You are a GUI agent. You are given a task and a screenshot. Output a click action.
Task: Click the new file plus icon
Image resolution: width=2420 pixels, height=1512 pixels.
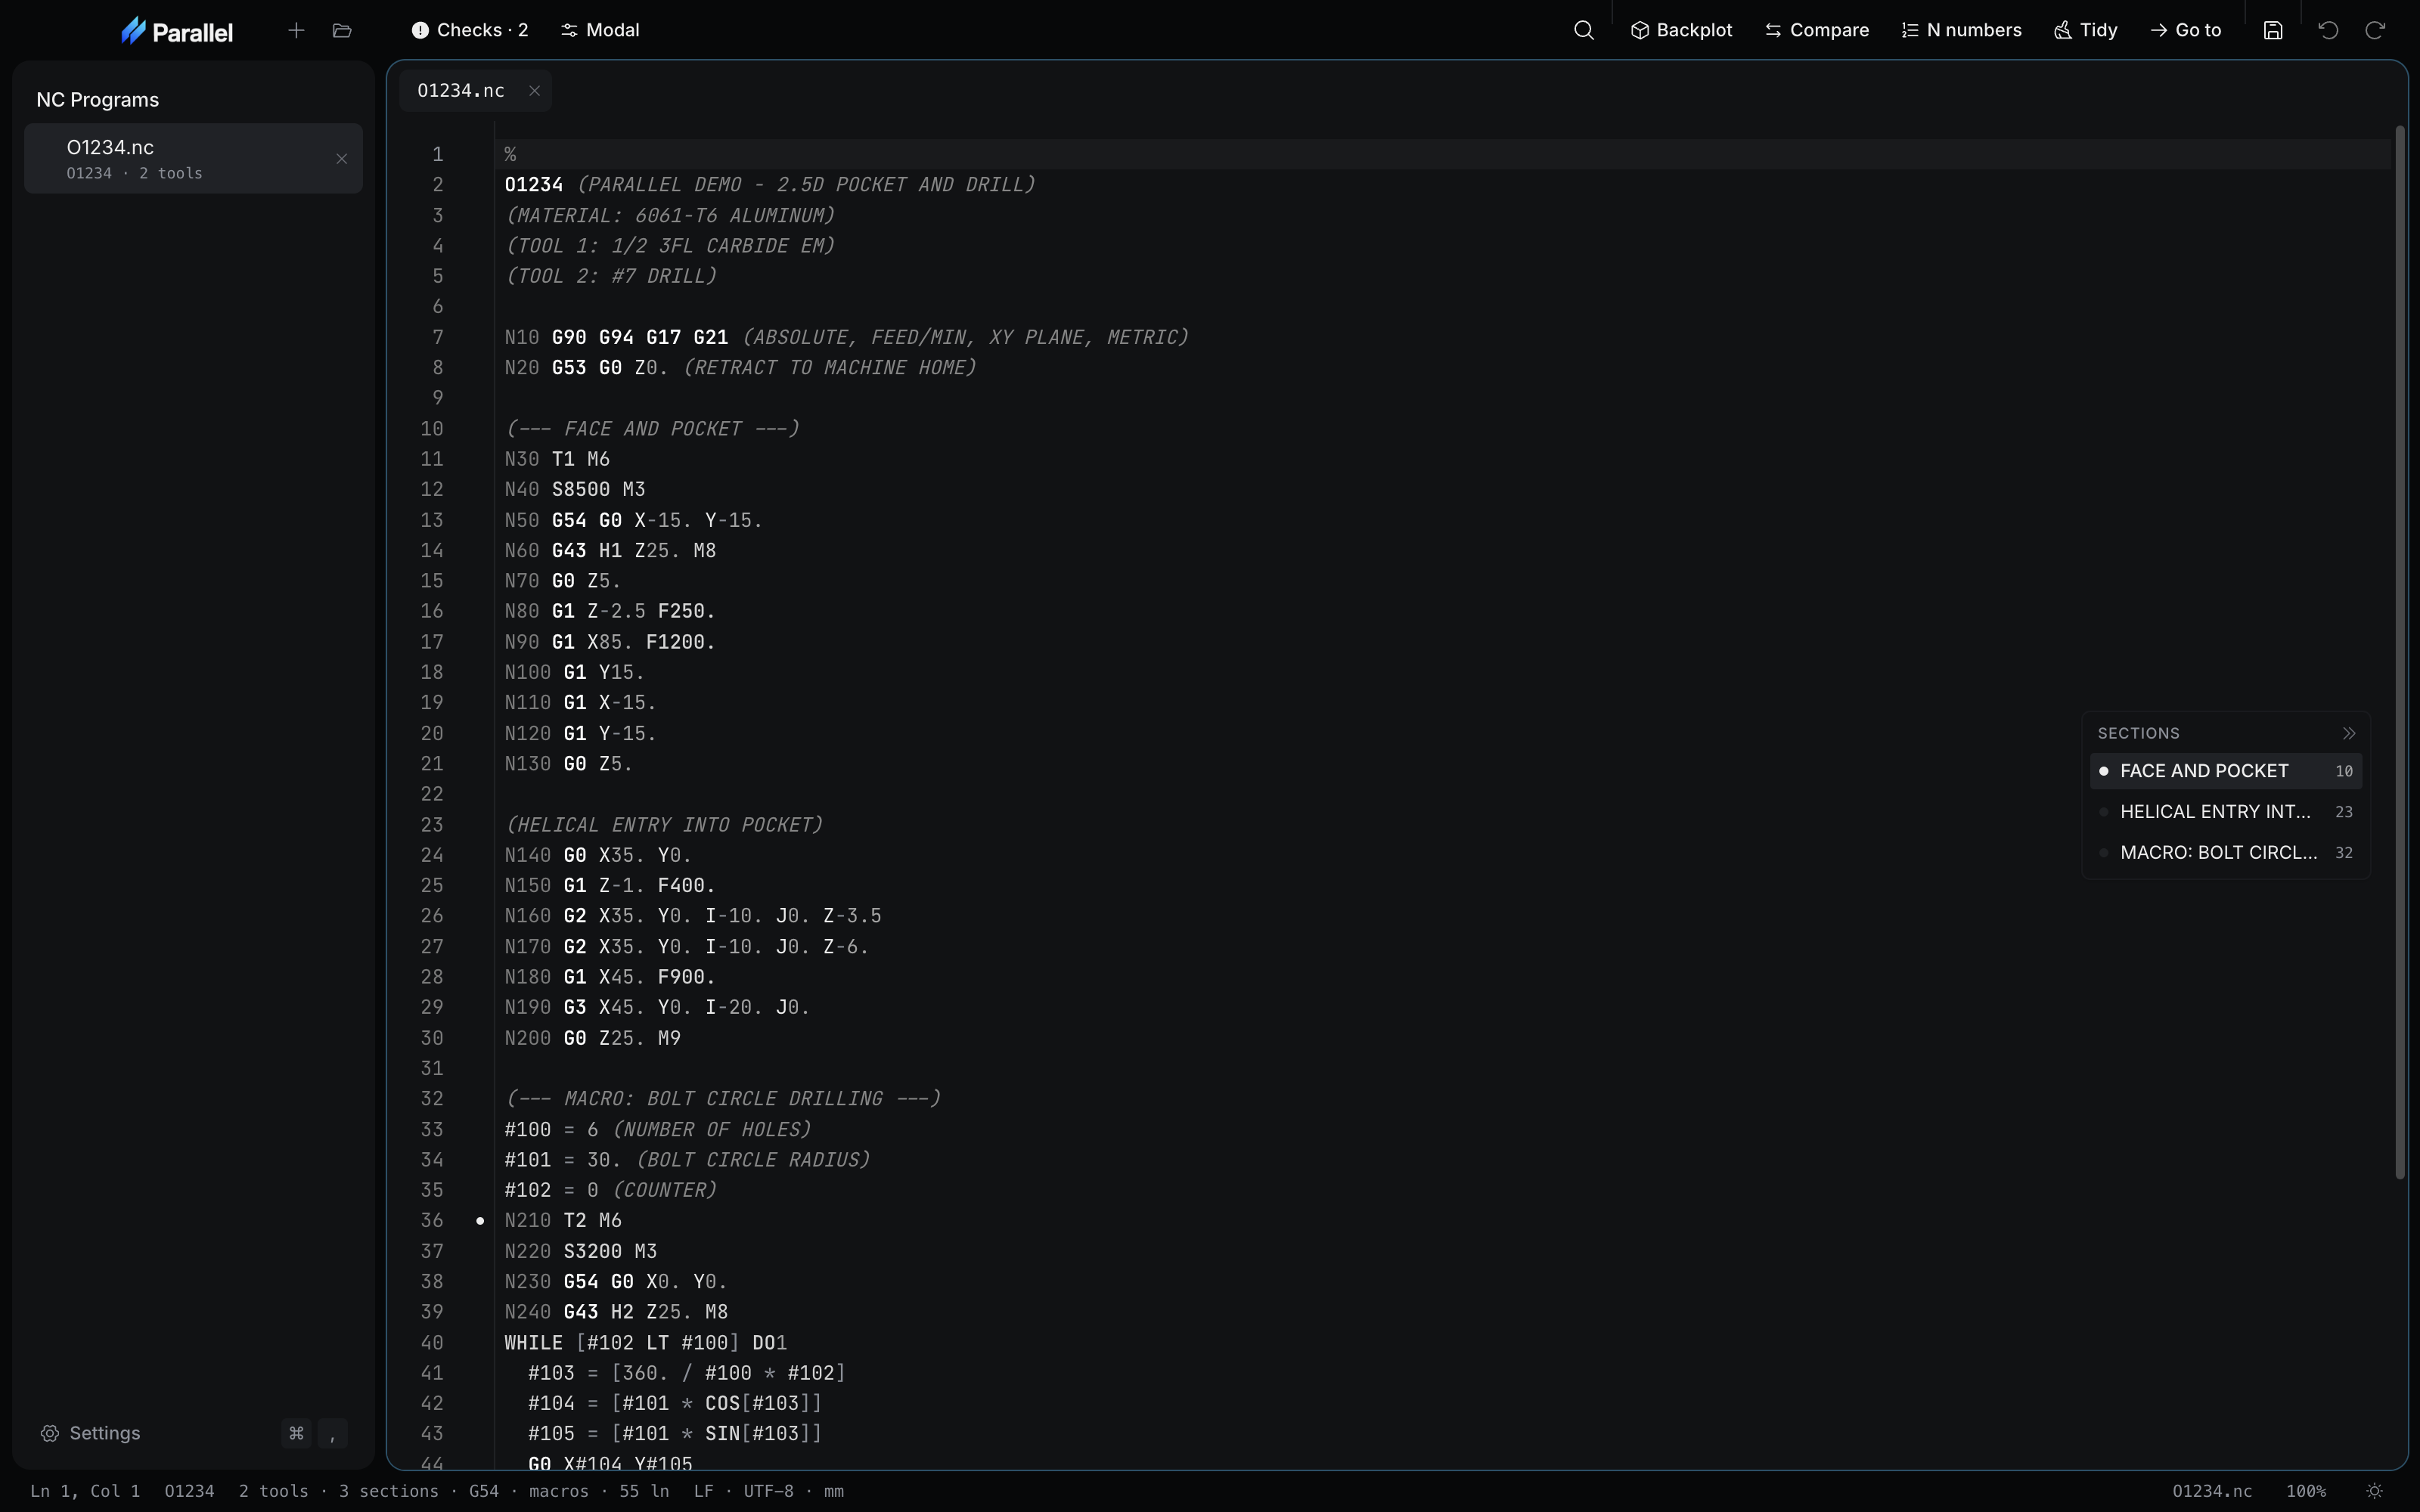296,30
